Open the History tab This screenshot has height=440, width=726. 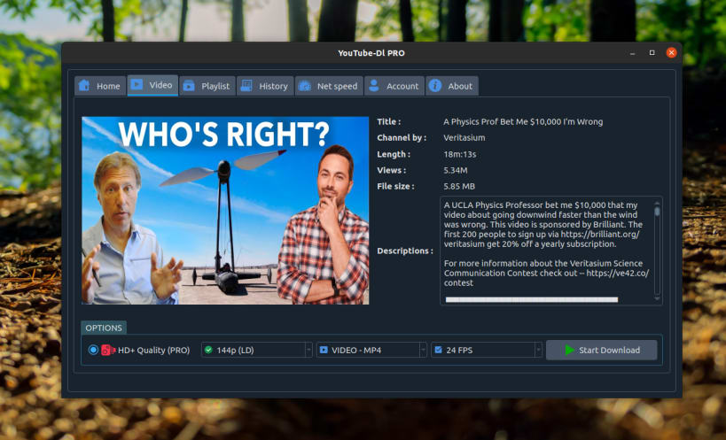(x=265, y=86)
